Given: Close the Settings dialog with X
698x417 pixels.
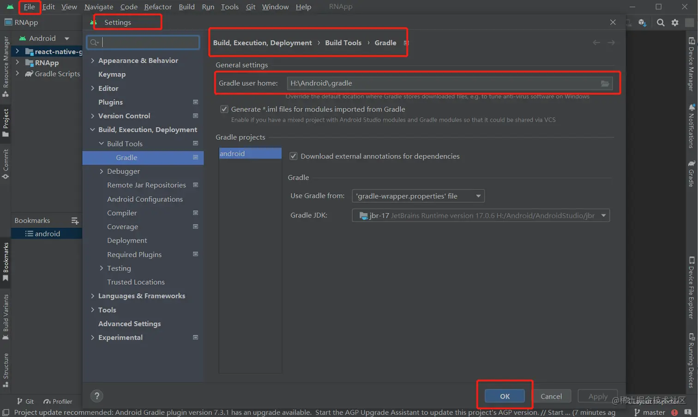Looking at the screenshot, I should tap(613, 22).
